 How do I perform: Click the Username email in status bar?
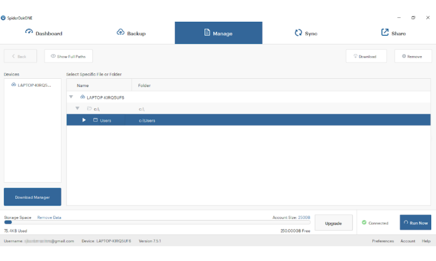(39, 241)
